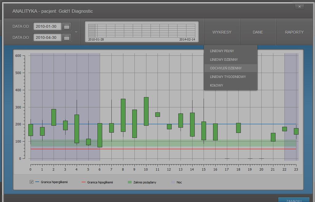The height and width of the screenshot is (202, 315).
Task: Select the green bar at hour 4
Action: pos(77,129)
